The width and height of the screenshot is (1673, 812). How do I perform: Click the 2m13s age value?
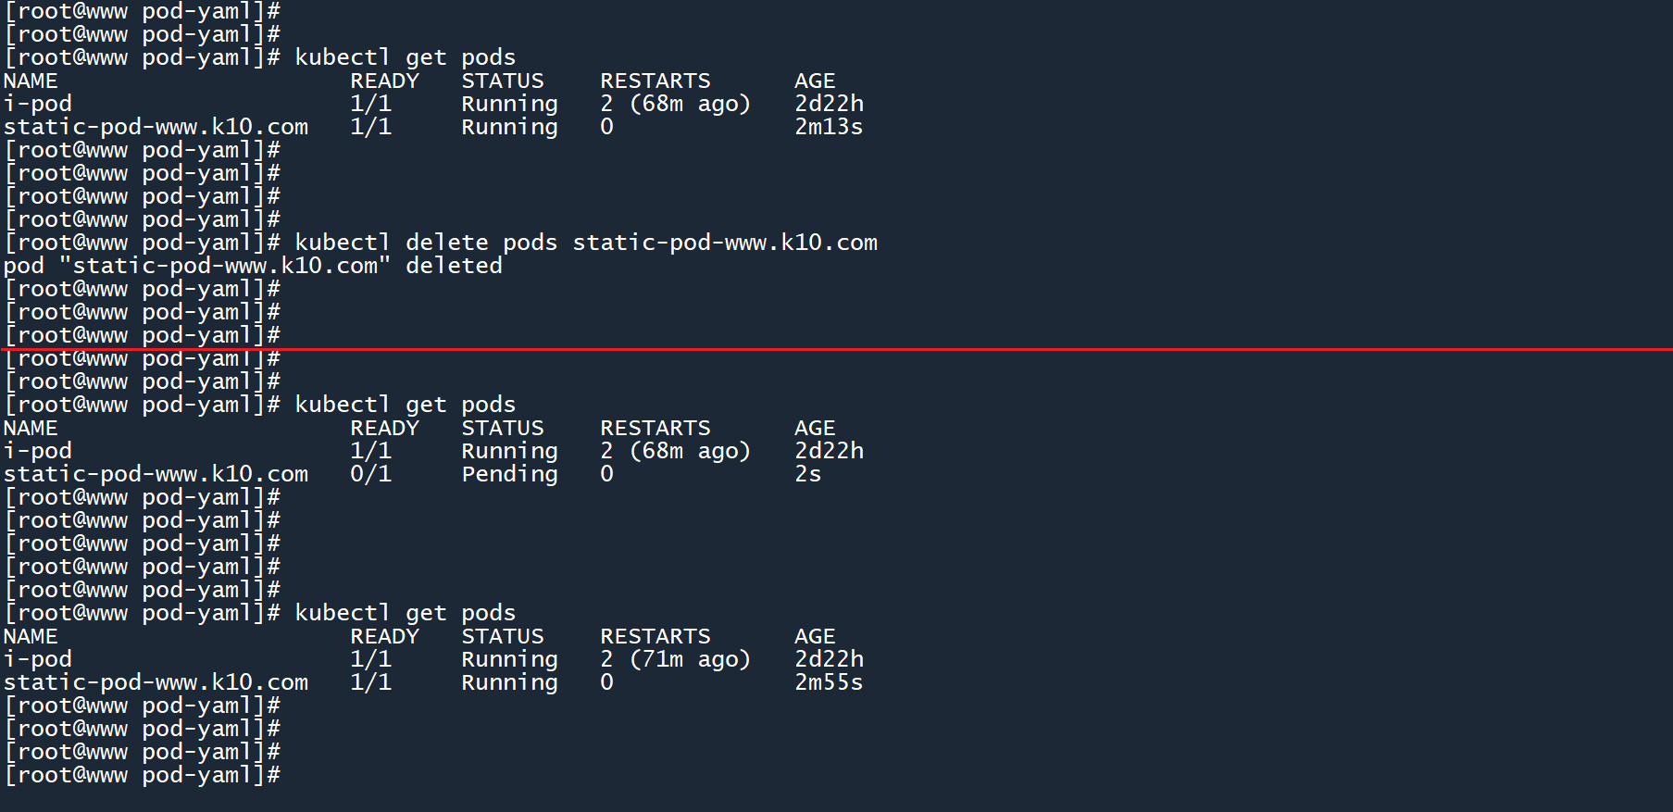point(828,127)
